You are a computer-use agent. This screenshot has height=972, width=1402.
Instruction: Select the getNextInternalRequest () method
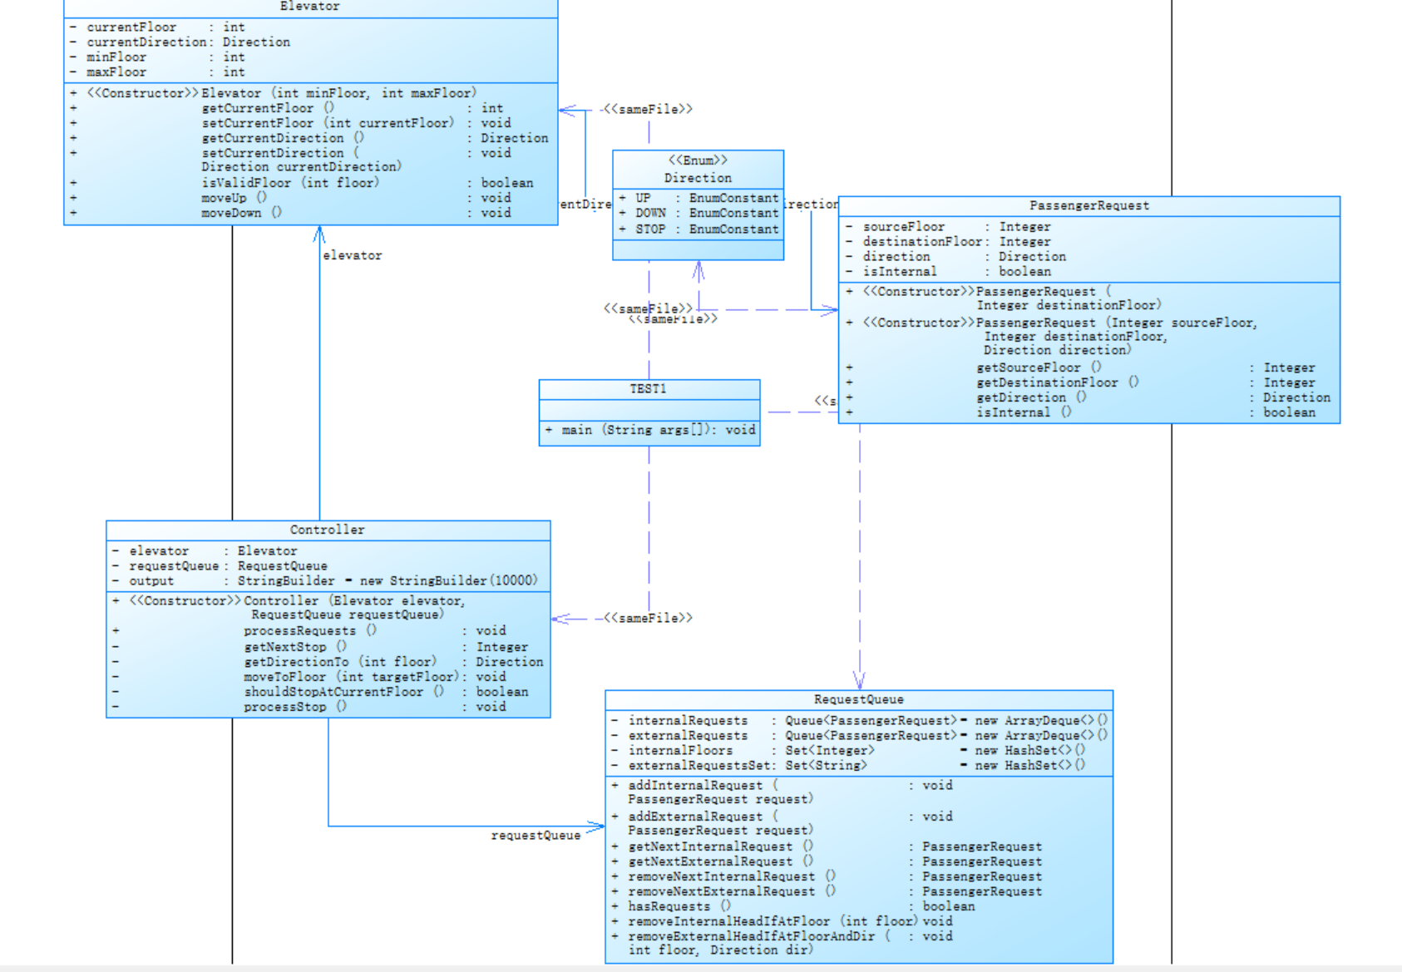click(x=827, y=846)
